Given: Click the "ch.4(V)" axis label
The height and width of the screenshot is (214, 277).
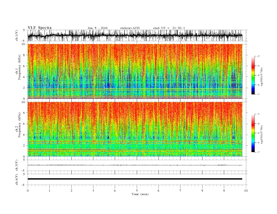Looking at the screenshot, I should tap(17, 180).
